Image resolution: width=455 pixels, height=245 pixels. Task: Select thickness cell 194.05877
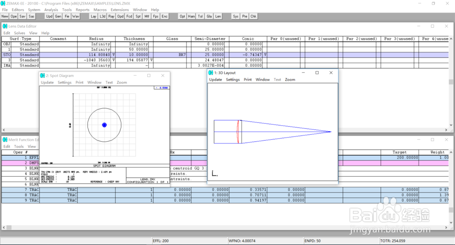[x=132, y=60]
